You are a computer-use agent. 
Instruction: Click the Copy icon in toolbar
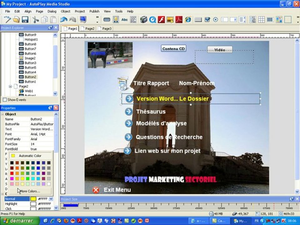(44, 19)
